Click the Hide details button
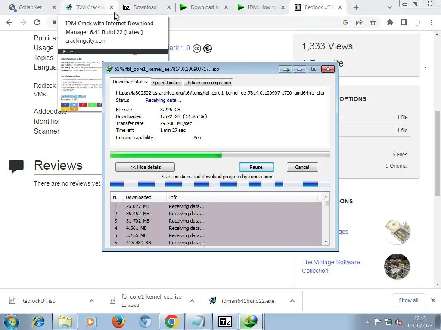Screen dimensions: 441x330 click(x=145, y=167)
